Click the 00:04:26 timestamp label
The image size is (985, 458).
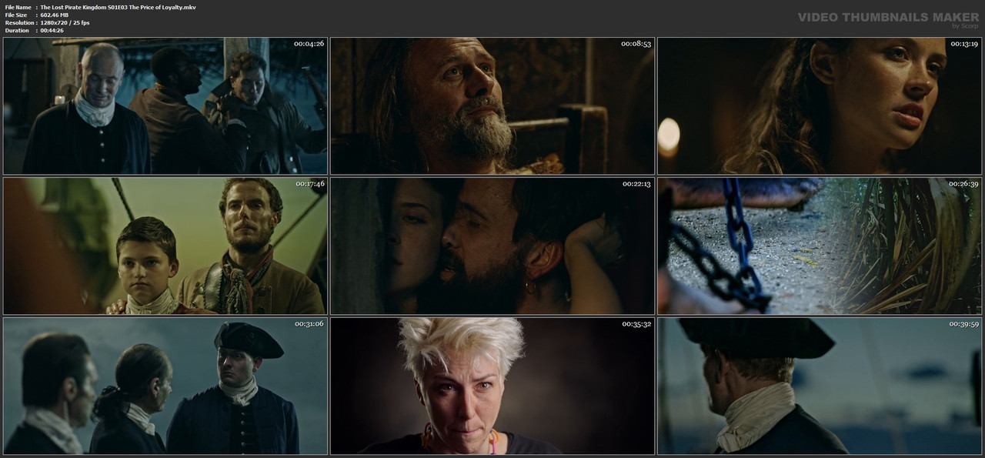309,44
